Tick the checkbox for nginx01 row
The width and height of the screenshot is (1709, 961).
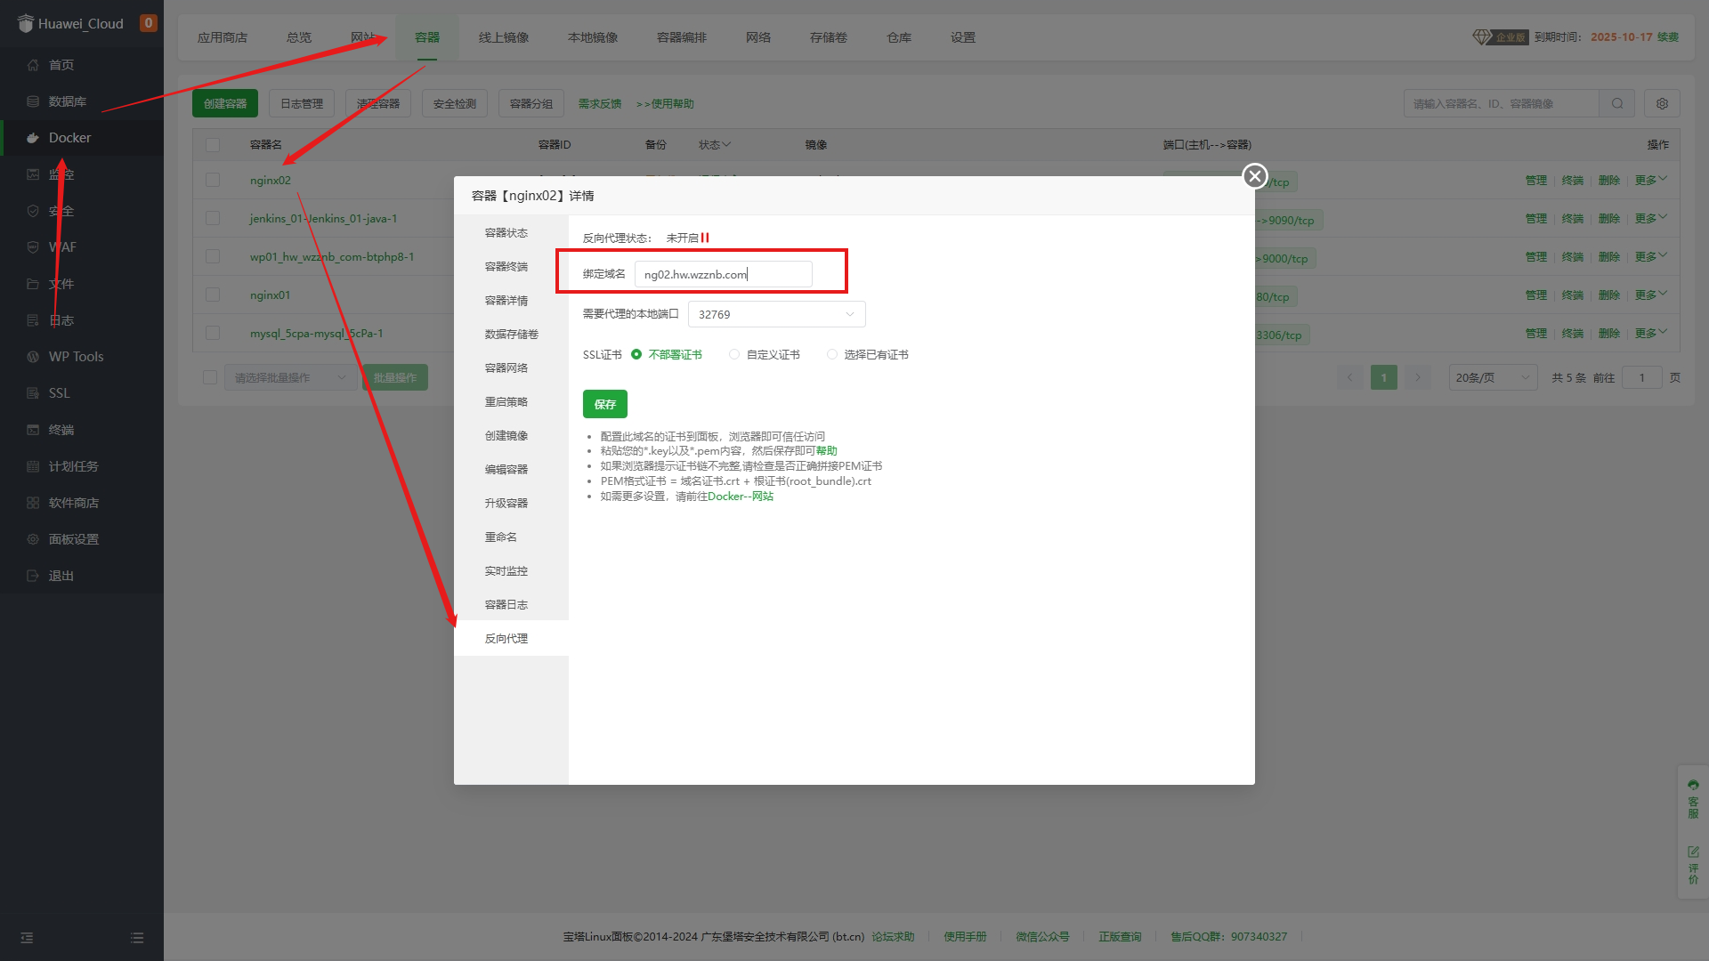tap(213, 295)
